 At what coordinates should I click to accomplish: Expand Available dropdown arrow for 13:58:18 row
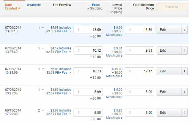point(43,28)
